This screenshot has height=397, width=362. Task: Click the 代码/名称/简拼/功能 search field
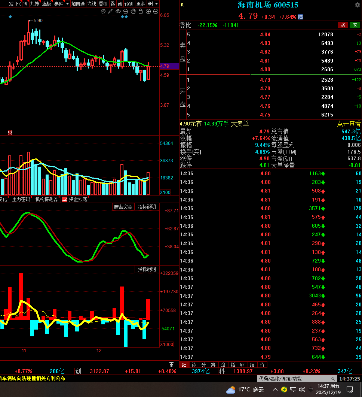(x=297, y=379)
